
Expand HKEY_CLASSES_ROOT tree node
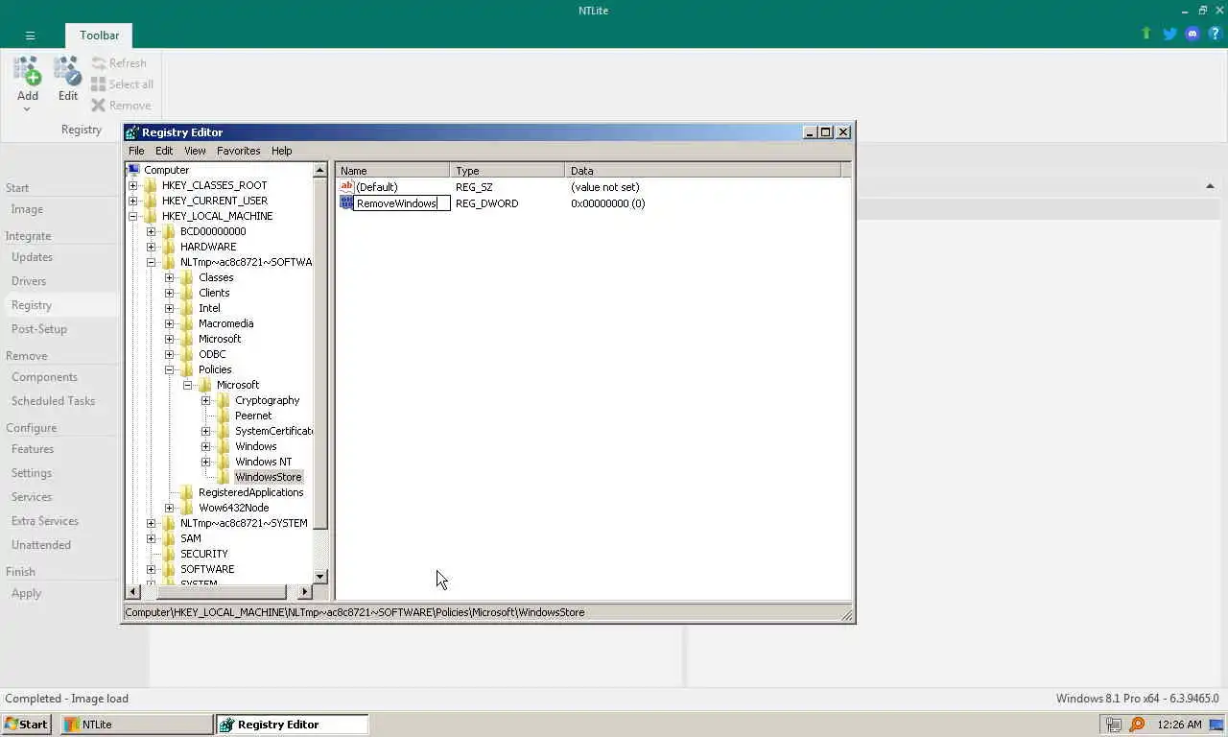tap(133, 185)
